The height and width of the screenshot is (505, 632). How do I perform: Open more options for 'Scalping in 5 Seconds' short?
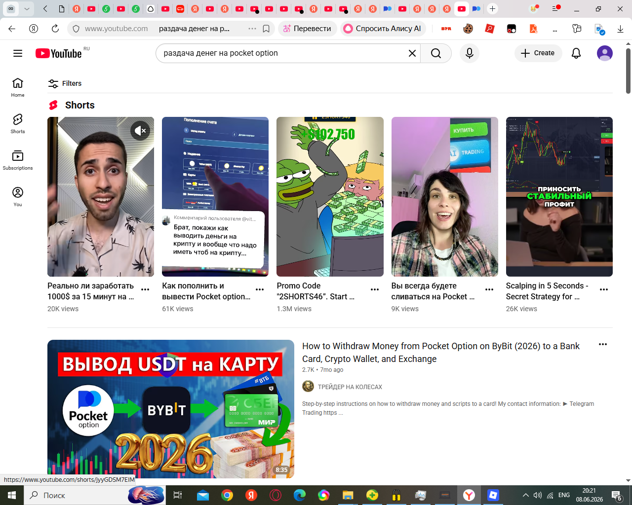click(x=604, y=289)
